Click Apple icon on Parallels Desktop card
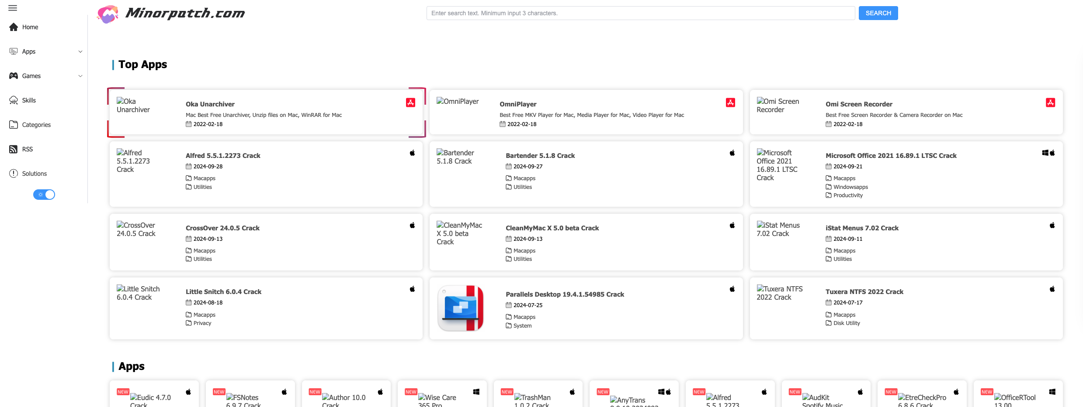Image resolution: width=1083 pixels, height=407 pixels. (x=732, y=289)
